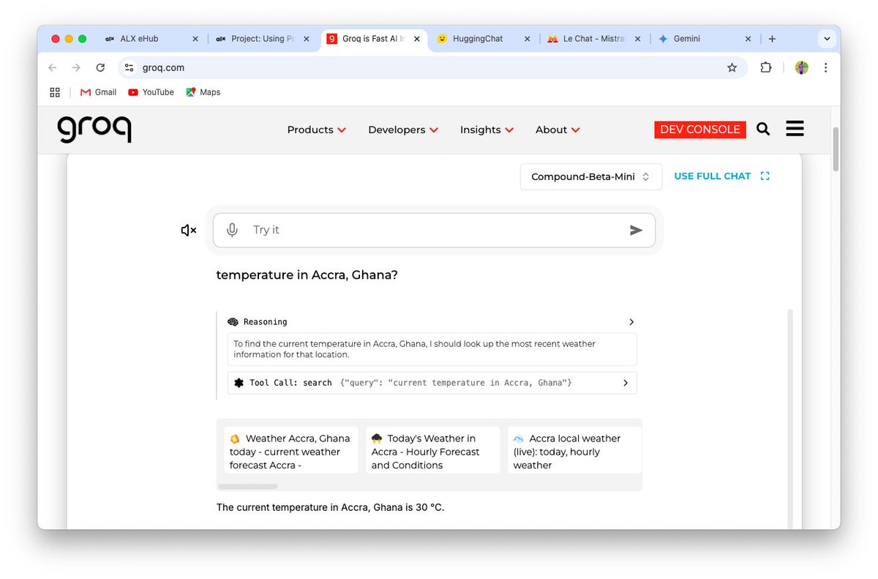Switch to the ALX eHub tab

pos(151,39)
